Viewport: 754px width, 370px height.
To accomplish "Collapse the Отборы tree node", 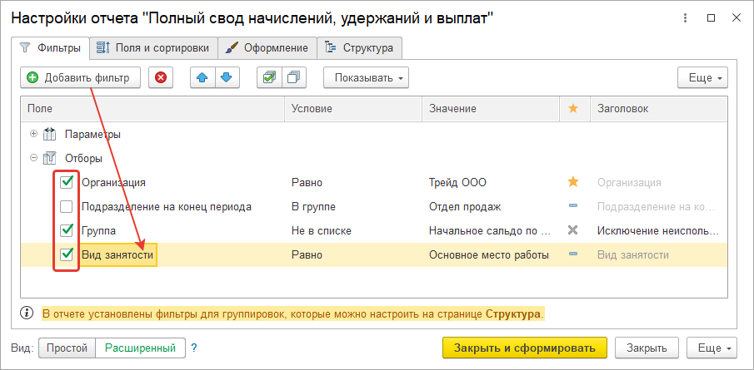I will pos(33,158).
